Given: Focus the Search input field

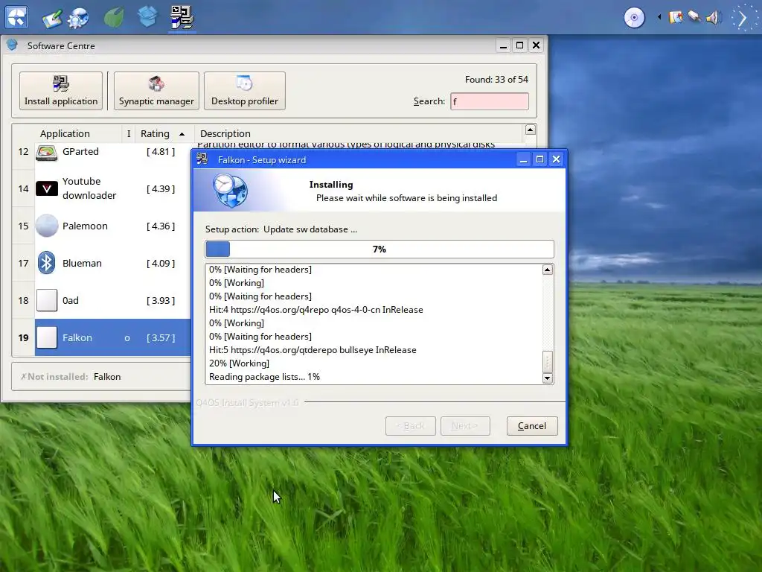Looking at the screenshot, I should tap(490, 101).
